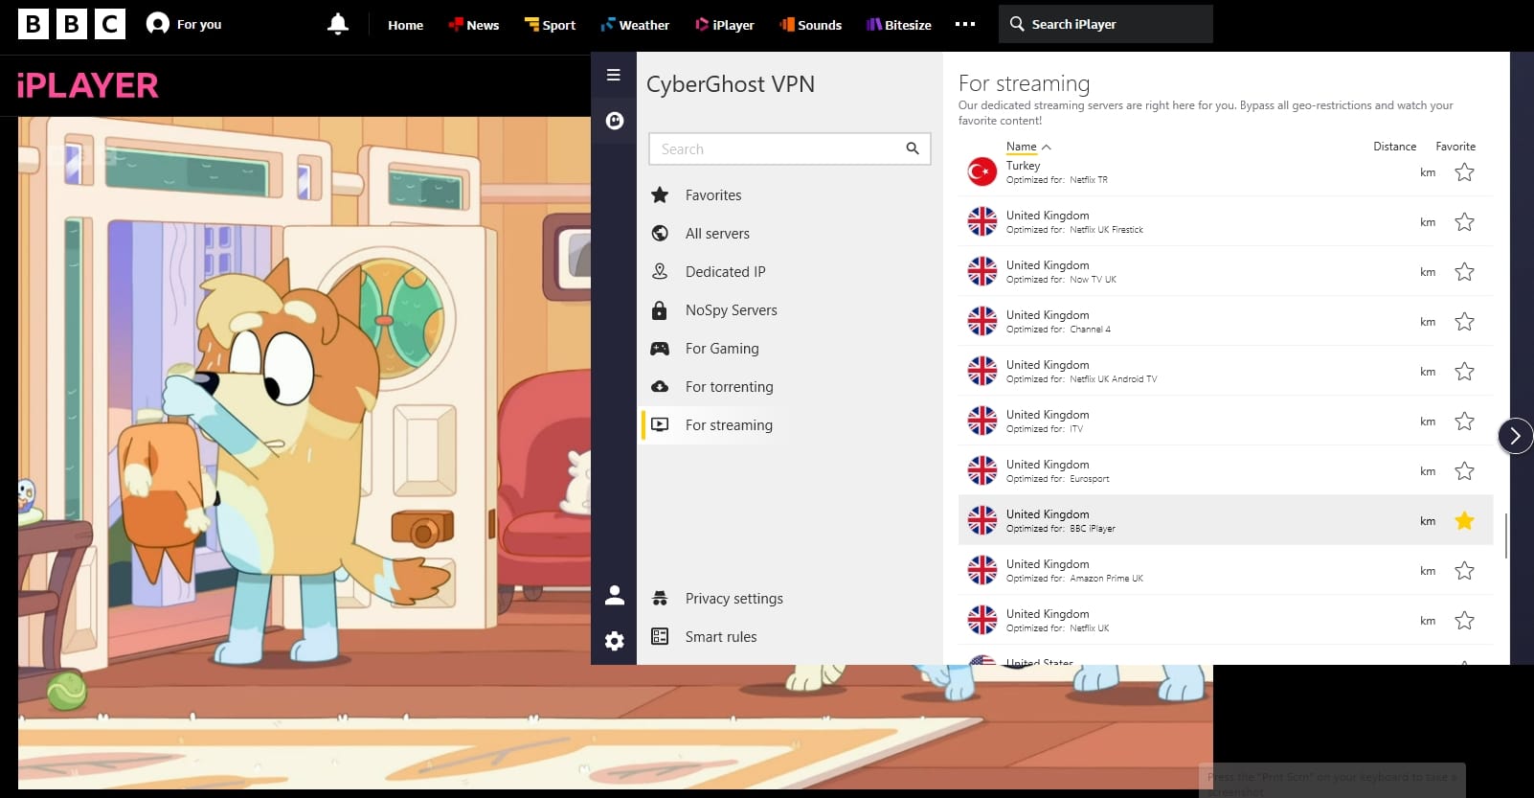Open CyberGhost settings gear icon
Screen dimensions: 1534x798
click(615, 641)
